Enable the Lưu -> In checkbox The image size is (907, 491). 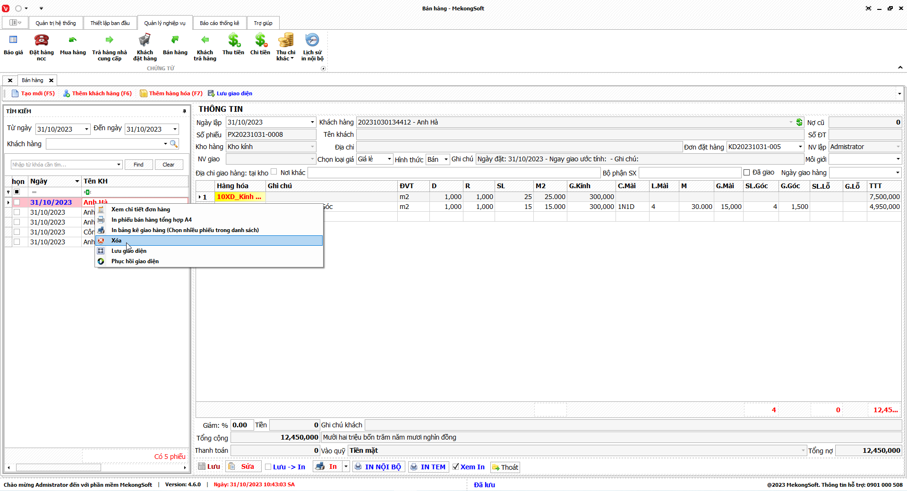268,467
